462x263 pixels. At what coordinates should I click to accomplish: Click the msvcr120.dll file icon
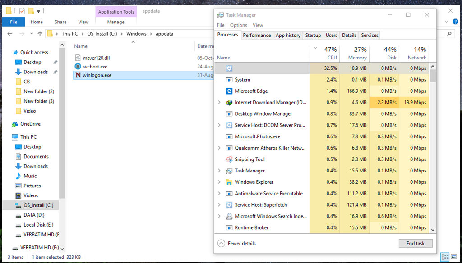pos(78,58)
